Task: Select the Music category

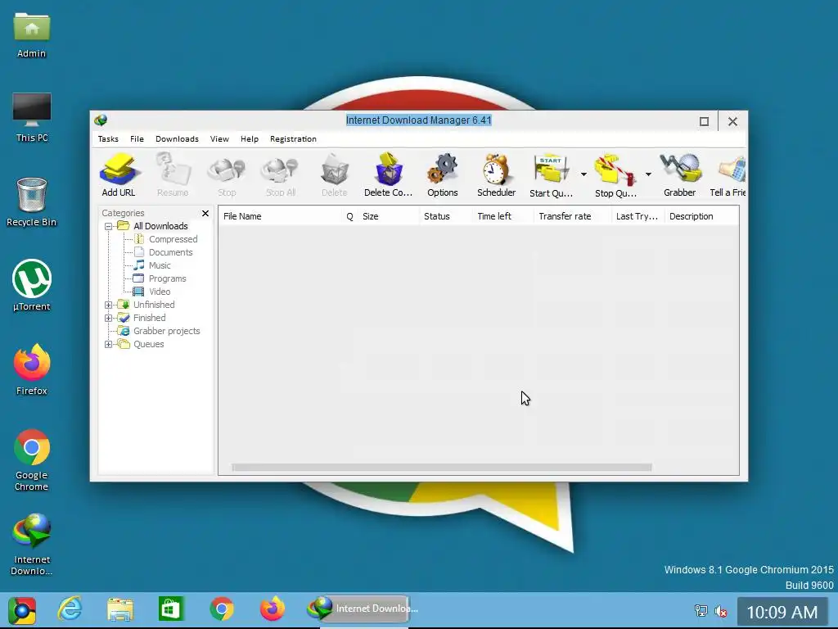Action: pos(160,265)
